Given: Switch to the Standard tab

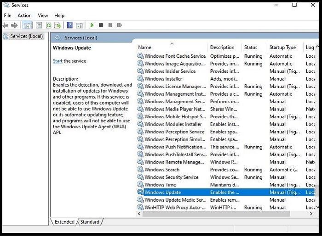Looking at the screenshot, I should pos(90,222).
